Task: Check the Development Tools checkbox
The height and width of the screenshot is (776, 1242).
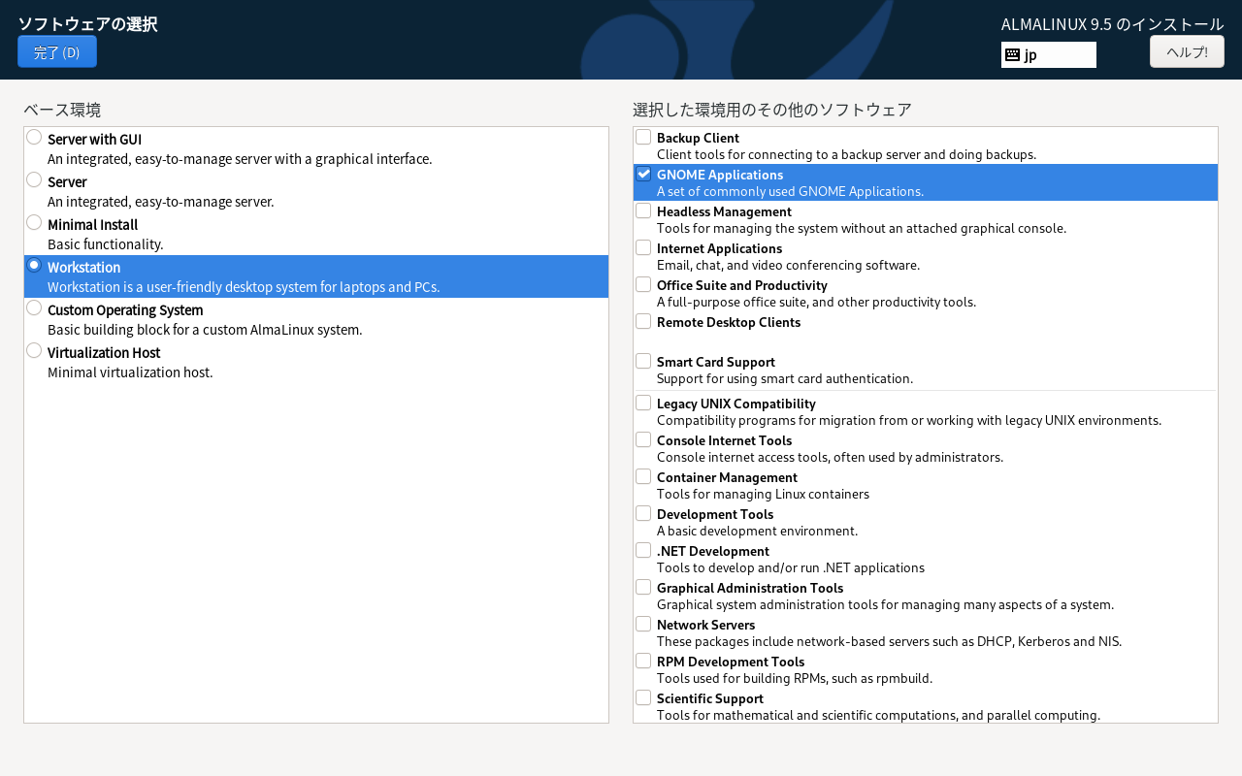Action: pos(643,514)
